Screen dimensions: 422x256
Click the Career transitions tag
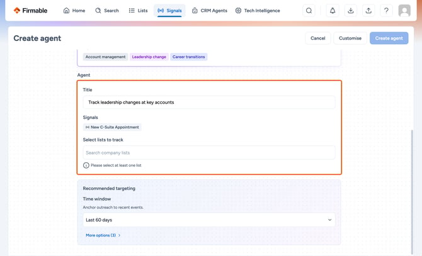[x=189, y=57]
